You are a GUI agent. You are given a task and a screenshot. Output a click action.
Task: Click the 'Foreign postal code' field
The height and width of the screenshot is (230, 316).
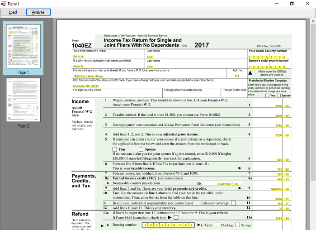[235, 93]
